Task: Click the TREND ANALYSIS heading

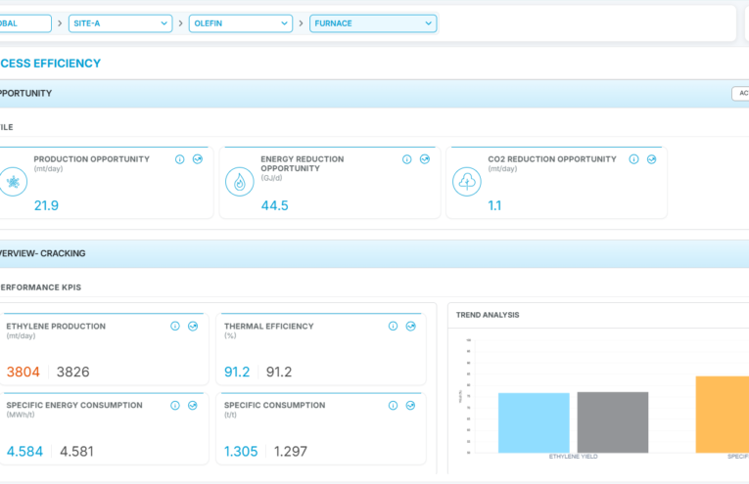Action: pos(488,315)
